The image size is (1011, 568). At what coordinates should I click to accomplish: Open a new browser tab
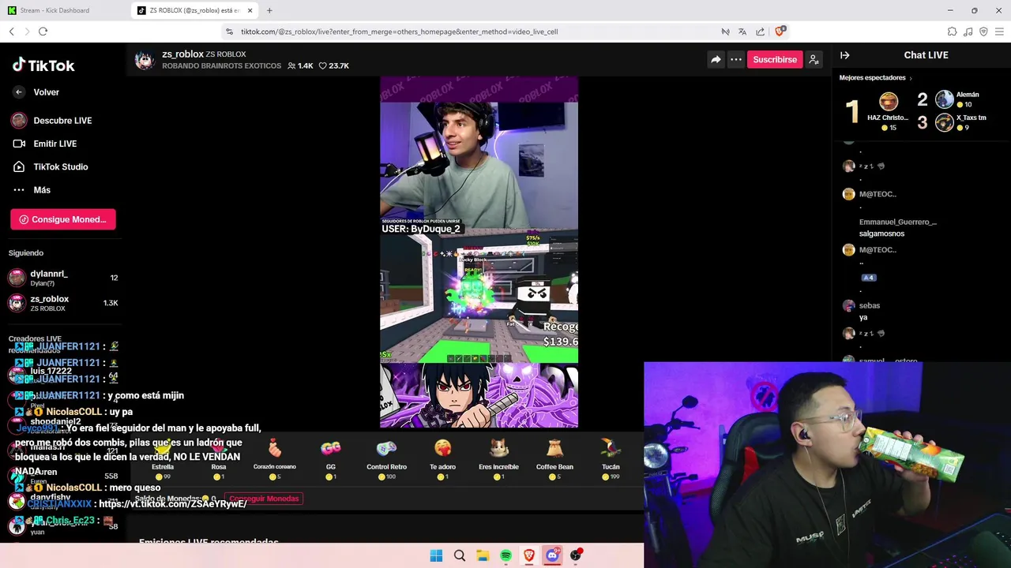tap(269, 10)
